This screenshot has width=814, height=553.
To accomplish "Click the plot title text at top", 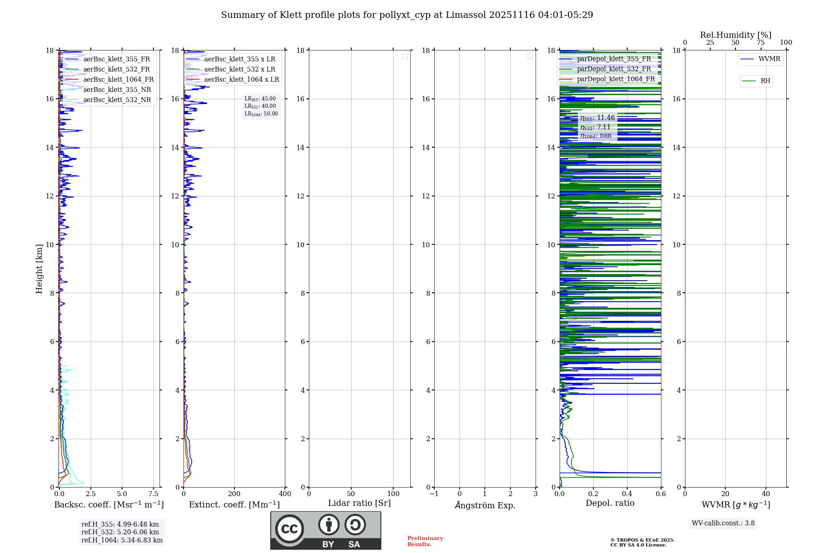I will pyautogui.click(x=407, y=15).
